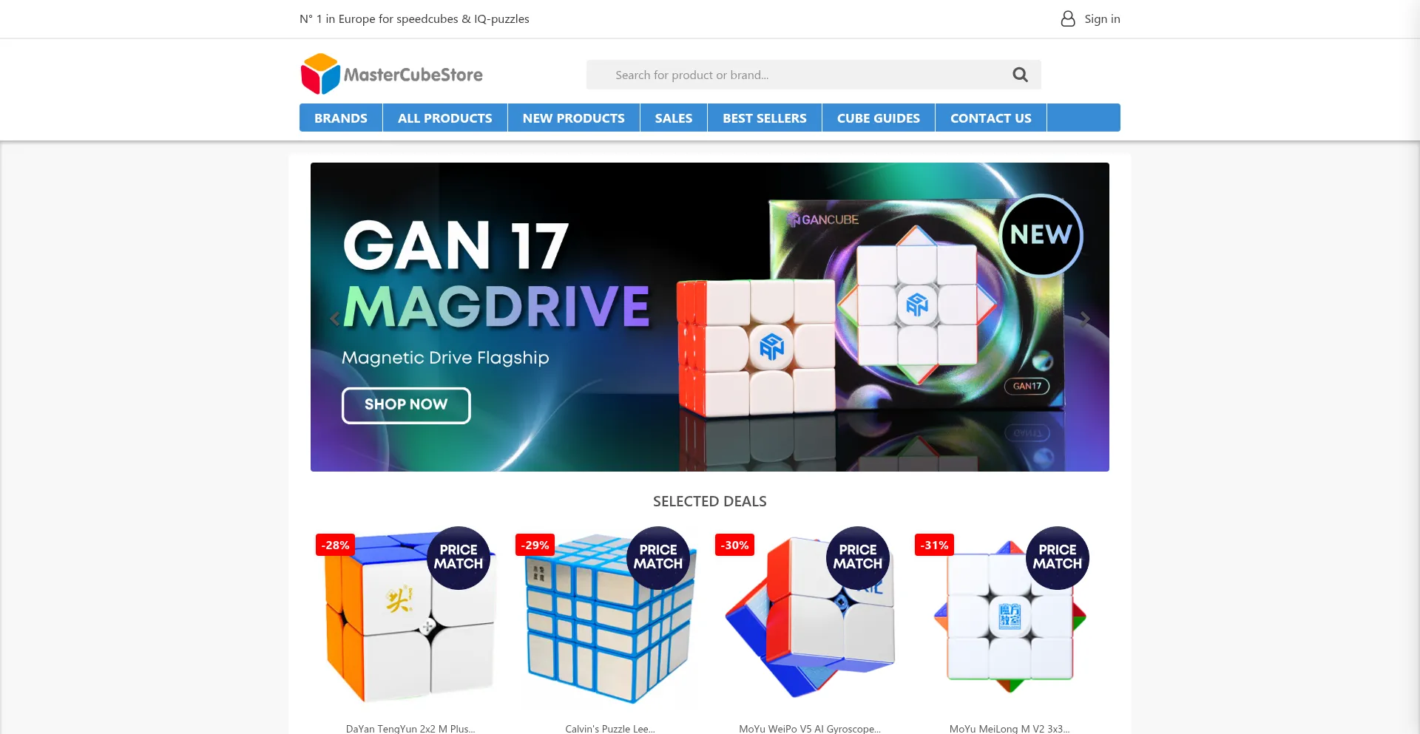Click the GAN 17 Magdrive banner headline

coord(497,275)
